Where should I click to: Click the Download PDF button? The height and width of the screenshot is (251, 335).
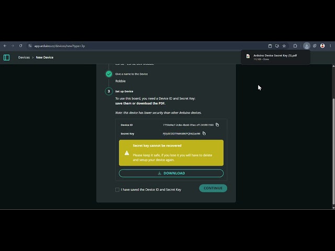(171, 173)
